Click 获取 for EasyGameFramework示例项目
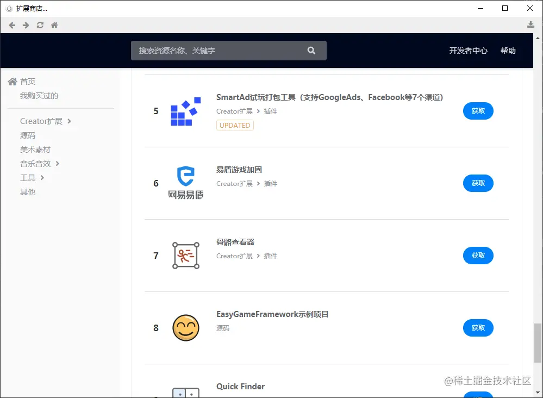 pyautogui.click(x=478, y=328)
